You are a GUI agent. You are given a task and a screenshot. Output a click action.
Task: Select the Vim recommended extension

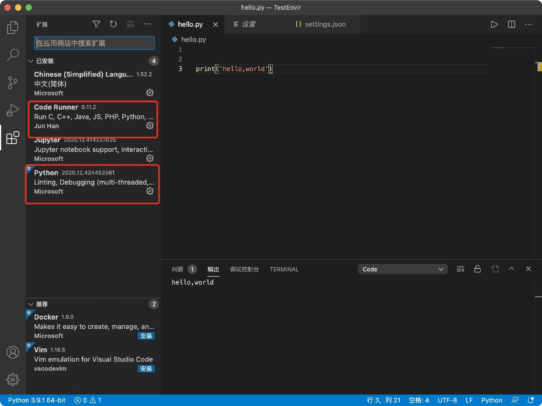pyautogui.click(x=93, y=359)
